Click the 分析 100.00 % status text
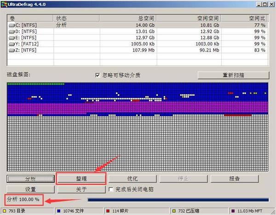The height and width of the screenshot is (215, 276). click(x=23, y=200)
